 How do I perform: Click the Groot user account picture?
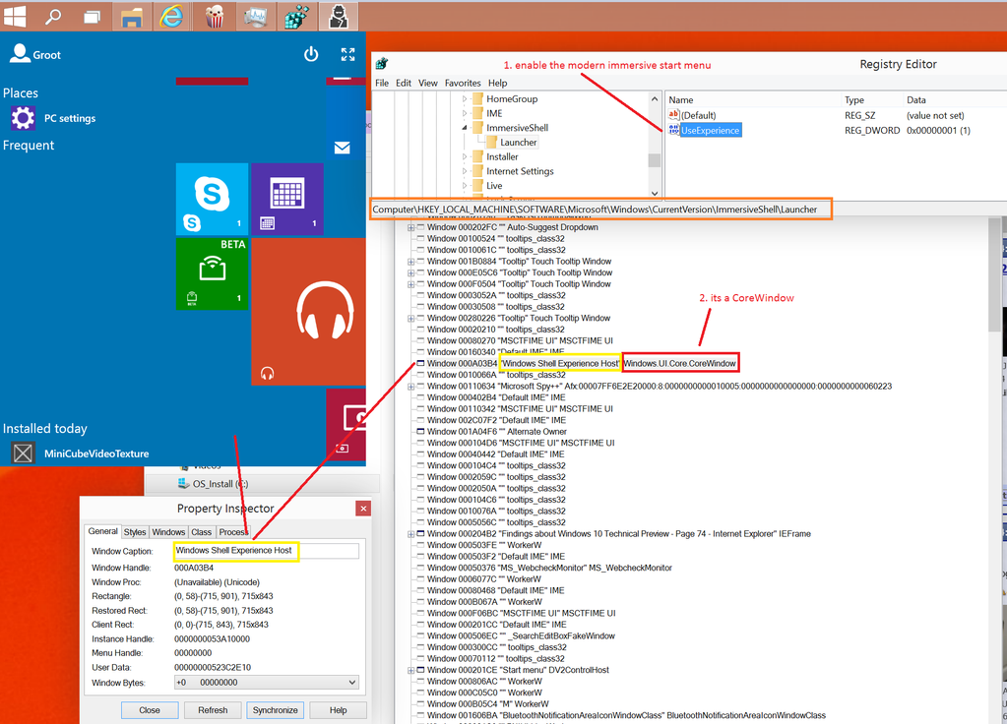click(x=20, y=53)
